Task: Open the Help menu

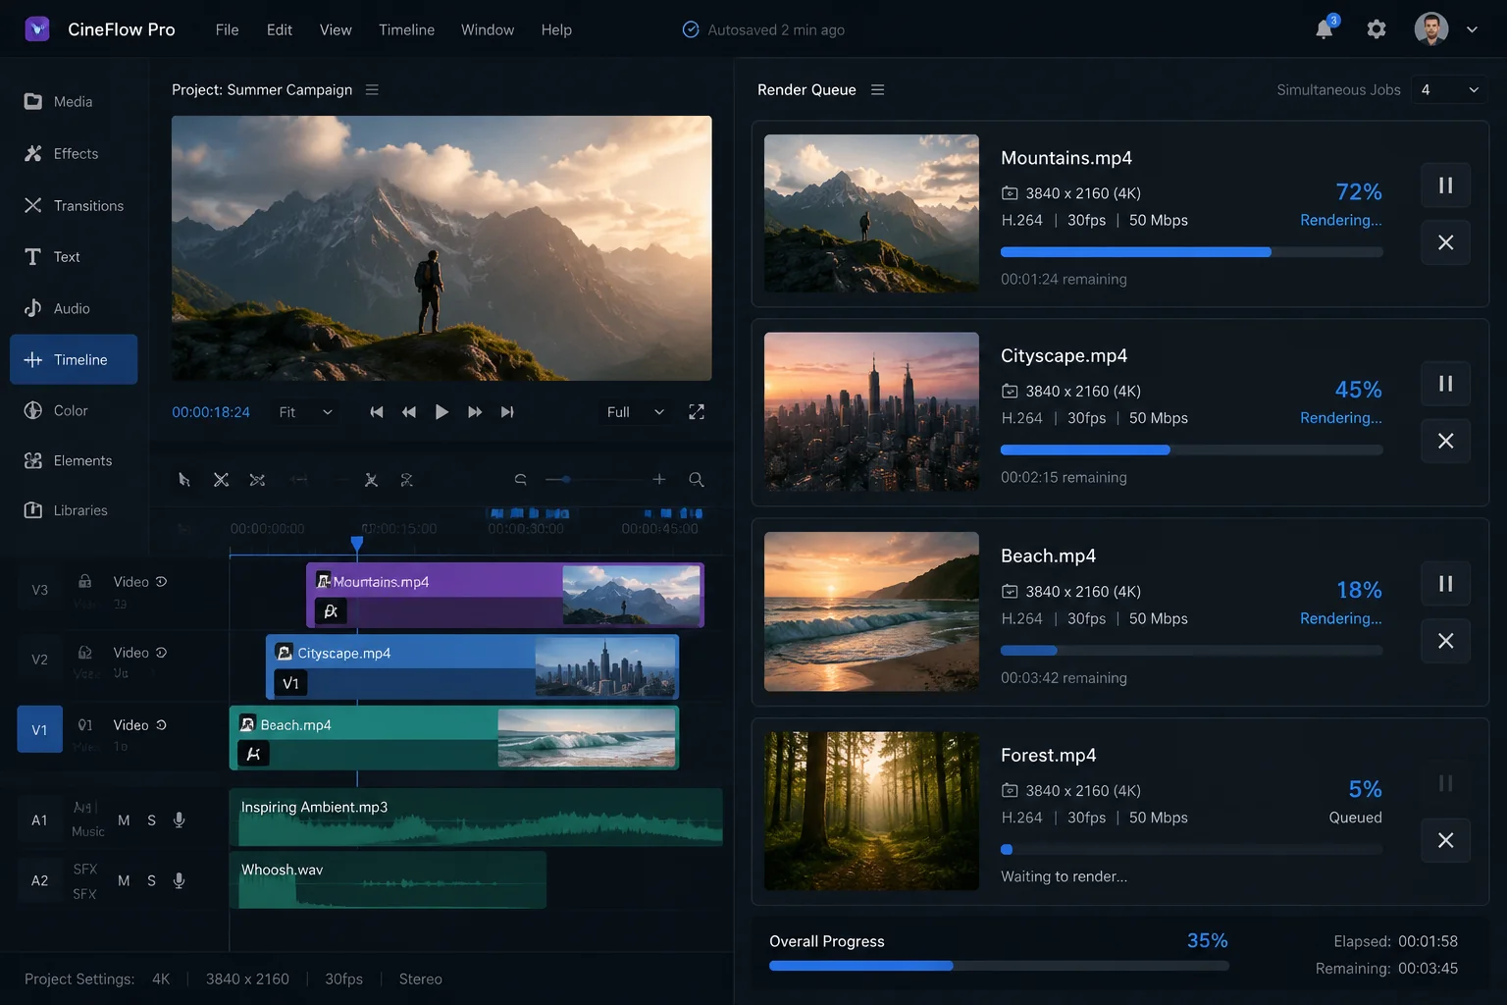Action: click(556, 29)
